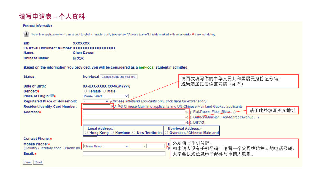The width and height of the screenshot is (316, 178).
Task: Click the Mobile Phone area code field
Action: [136, 146]
